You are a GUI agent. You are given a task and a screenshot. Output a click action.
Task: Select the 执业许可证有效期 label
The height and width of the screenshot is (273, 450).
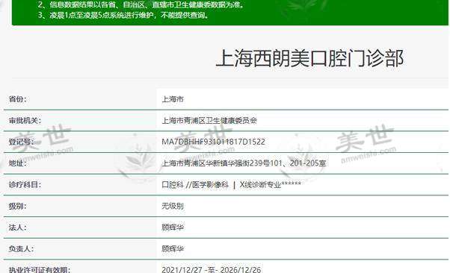[40, 270]
